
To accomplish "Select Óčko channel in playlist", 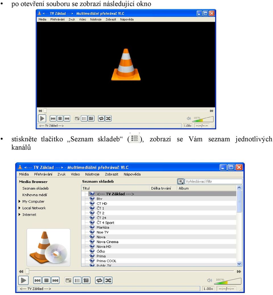I will pos(159,251).
